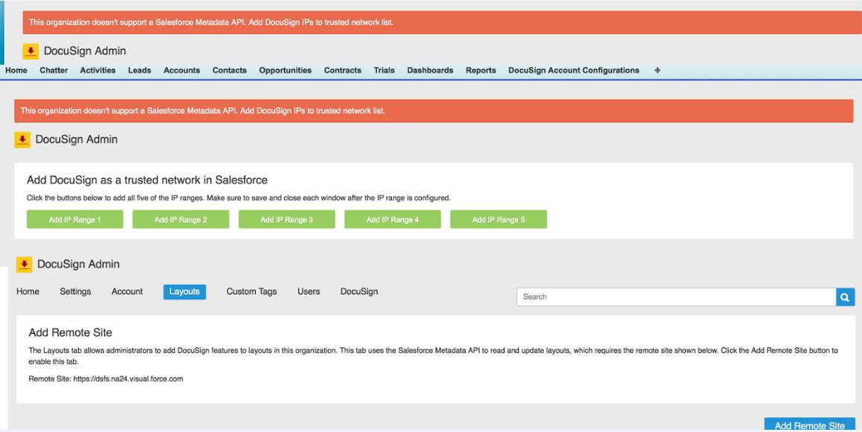Select the Dashboards tab
Image resolution: width=862 pixels, height=432 pixels.
click(429, 70)
